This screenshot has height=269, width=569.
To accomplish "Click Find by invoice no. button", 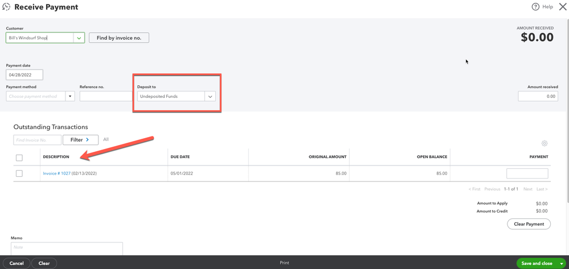I will [x=119, y=38].
